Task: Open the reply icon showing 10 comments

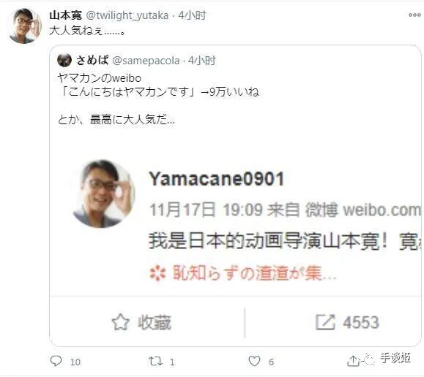Action: tap(56, 361)
